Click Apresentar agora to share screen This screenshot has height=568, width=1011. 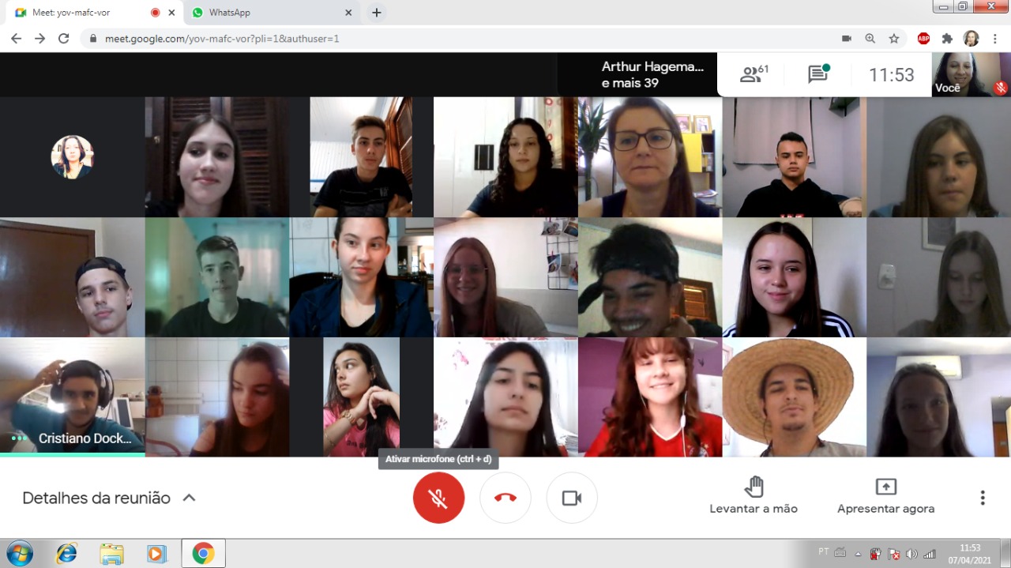pos(885,496)
